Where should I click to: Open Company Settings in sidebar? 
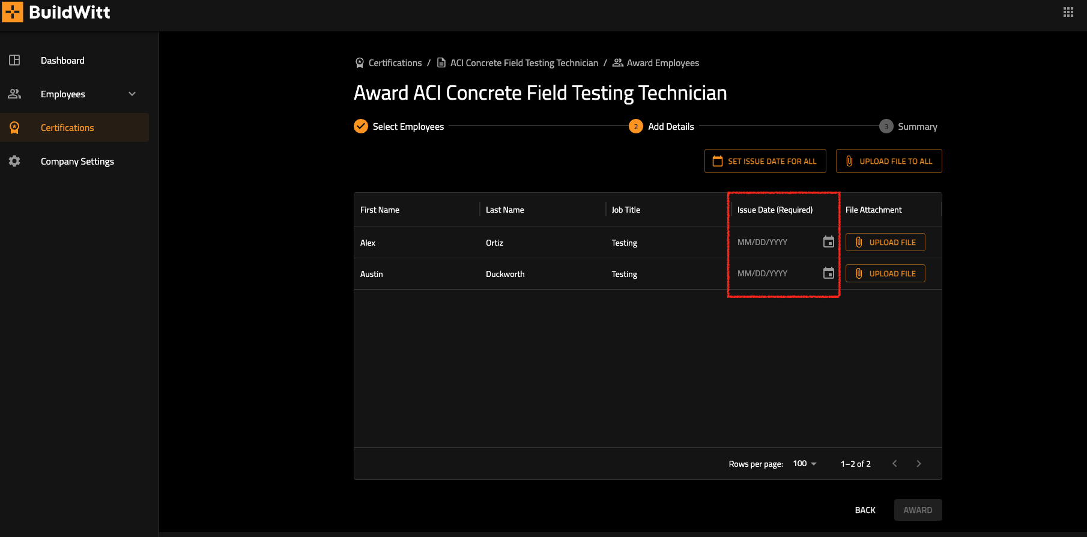point(77,161)
